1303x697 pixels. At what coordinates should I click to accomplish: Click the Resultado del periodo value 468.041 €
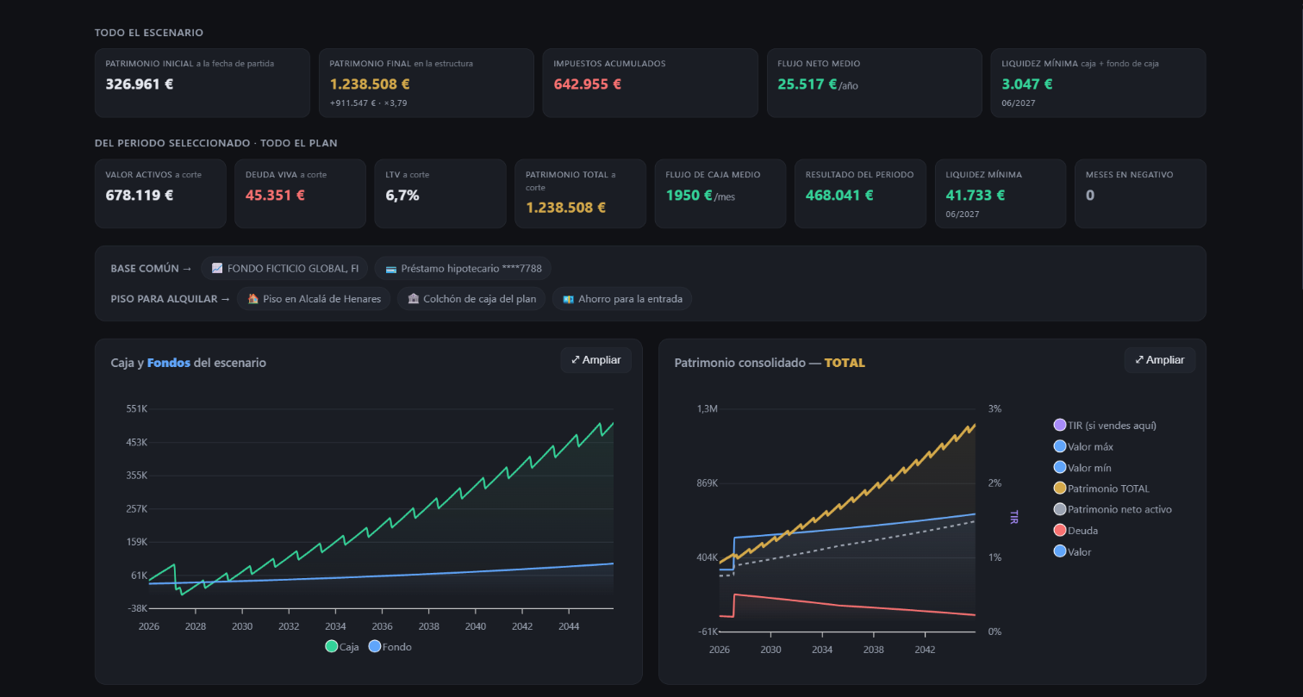(839, 195)
